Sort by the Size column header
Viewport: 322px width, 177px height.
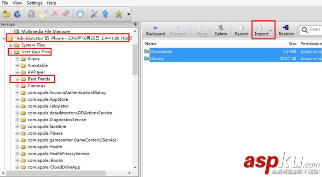285,44
